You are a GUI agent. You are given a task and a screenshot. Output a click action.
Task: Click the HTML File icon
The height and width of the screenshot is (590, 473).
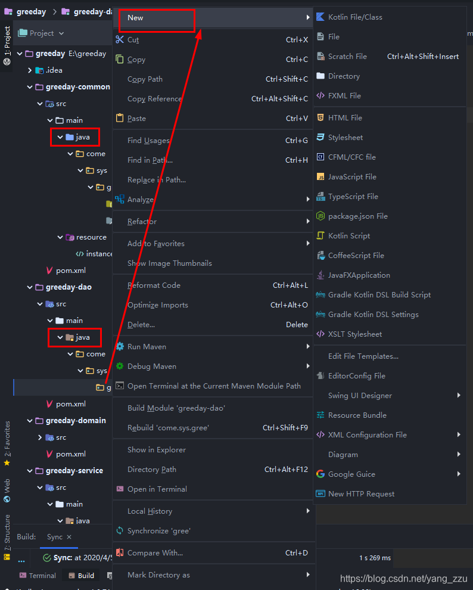coord(320,118)
